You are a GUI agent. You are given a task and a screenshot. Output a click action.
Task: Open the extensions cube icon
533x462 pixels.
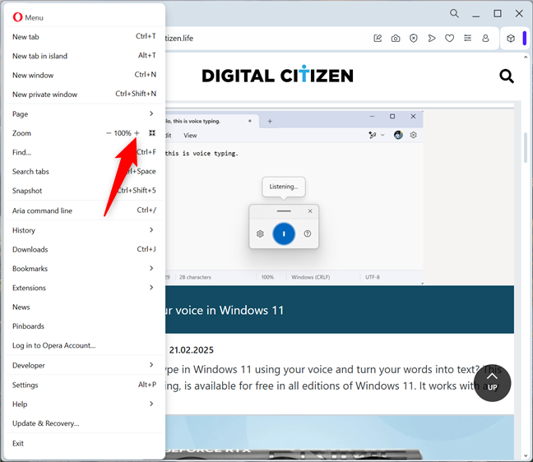tap(511, 39)
